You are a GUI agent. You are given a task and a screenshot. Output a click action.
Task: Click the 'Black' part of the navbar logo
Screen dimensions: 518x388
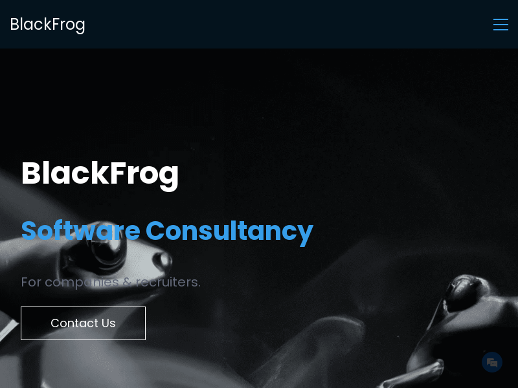tap(30, 25)
